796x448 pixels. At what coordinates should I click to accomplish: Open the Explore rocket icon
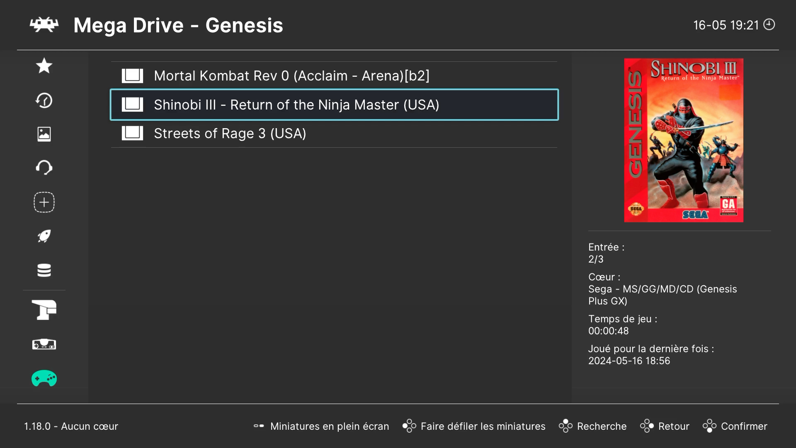[x=44, y=236]
